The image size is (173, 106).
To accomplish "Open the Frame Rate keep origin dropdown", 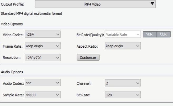I will coord(43,46).
